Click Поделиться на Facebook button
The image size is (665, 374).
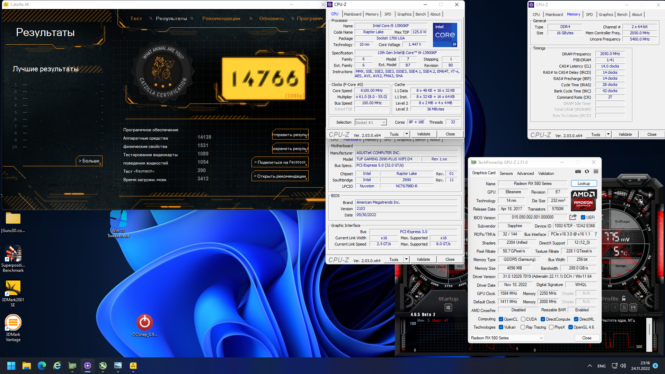[280, 162]
